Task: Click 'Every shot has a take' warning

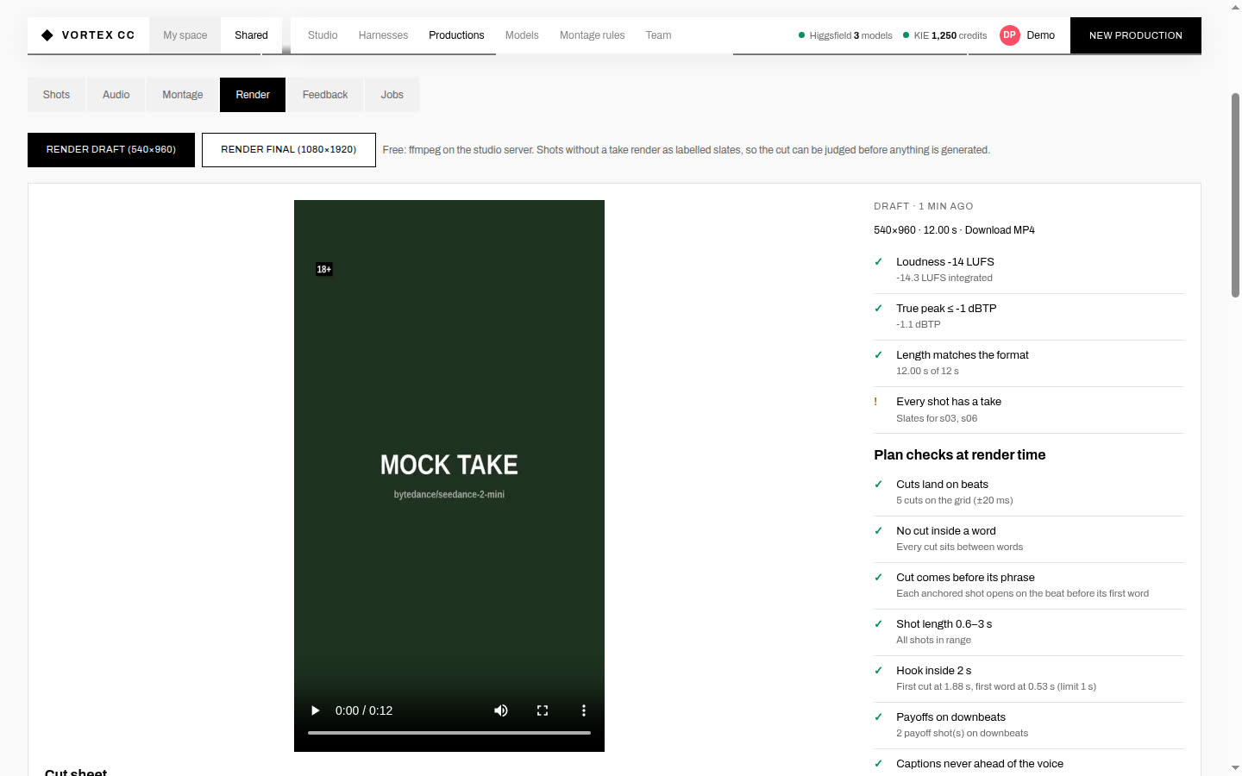Action: pyautogui.click(x=1029, y=410)
